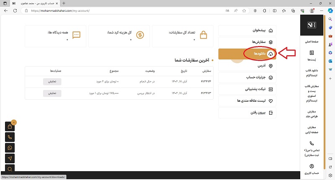Screen dimensions: 335x180
Task: Open the highlighted دانلودها menu item
Action: [x=247, y=54]
